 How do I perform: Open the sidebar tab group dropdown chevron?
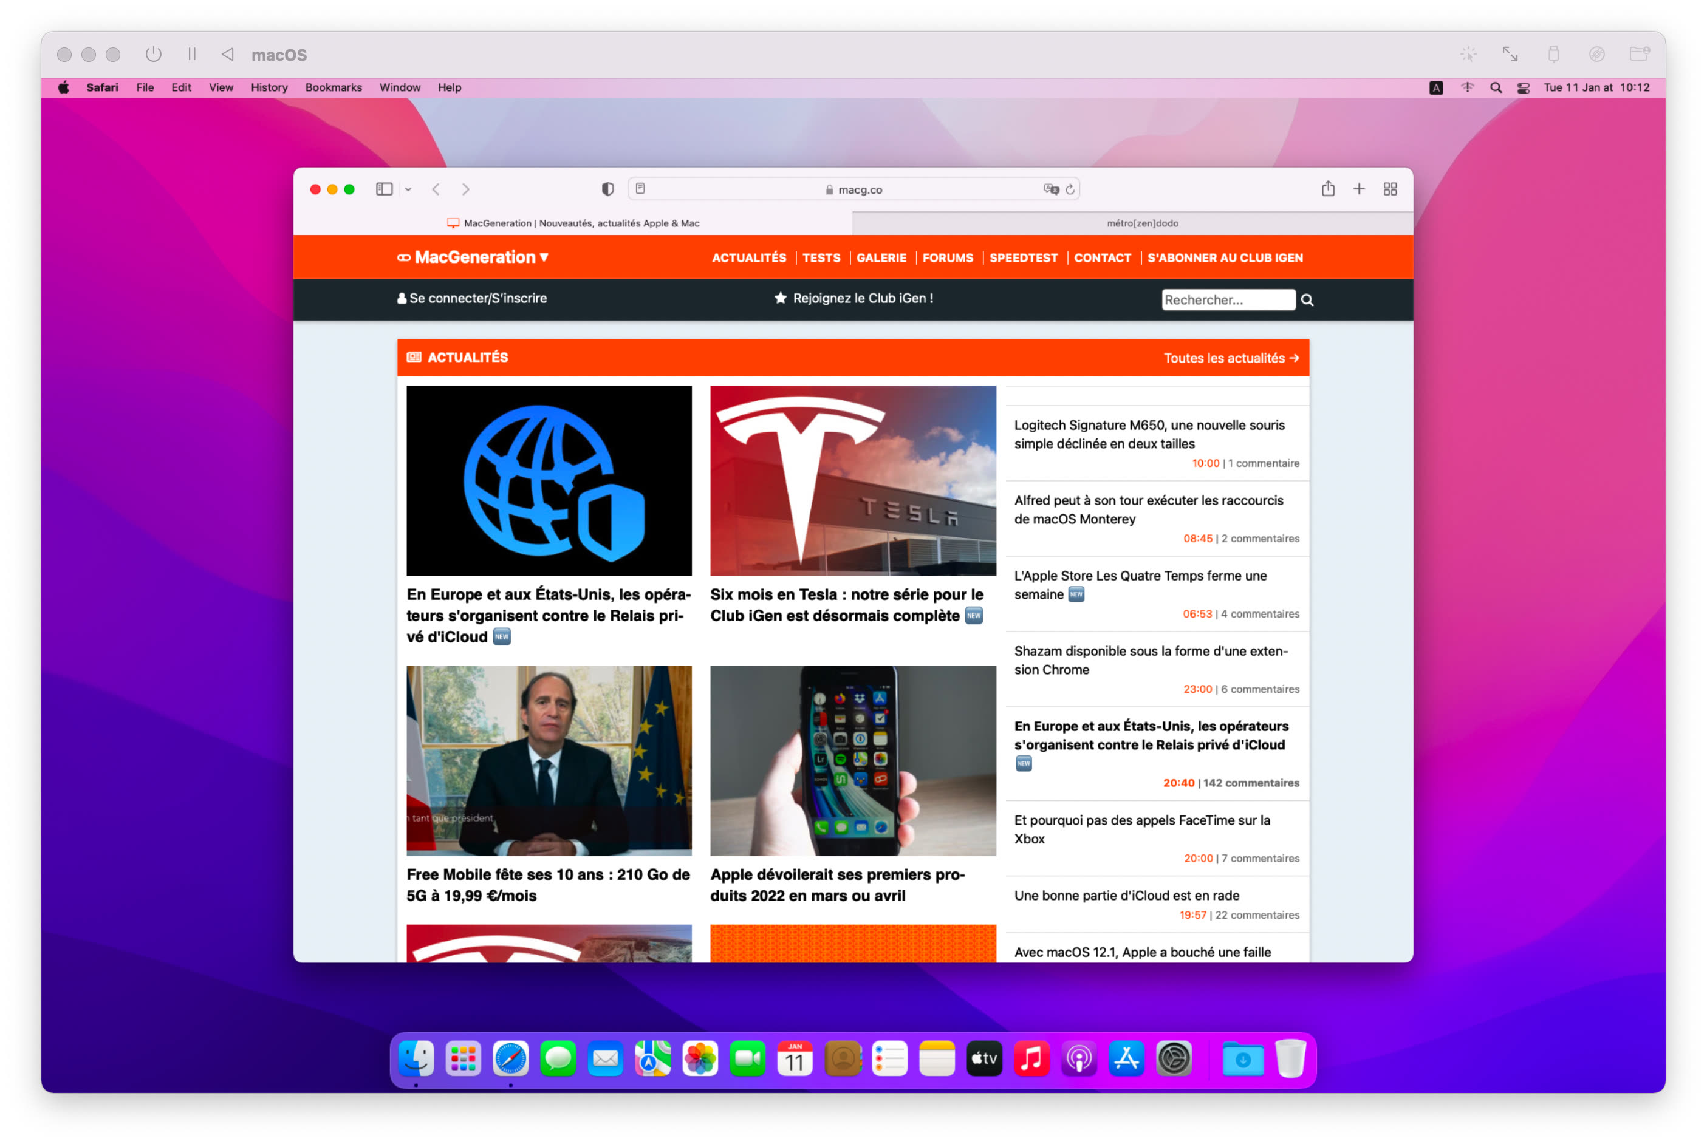[409, 189]
